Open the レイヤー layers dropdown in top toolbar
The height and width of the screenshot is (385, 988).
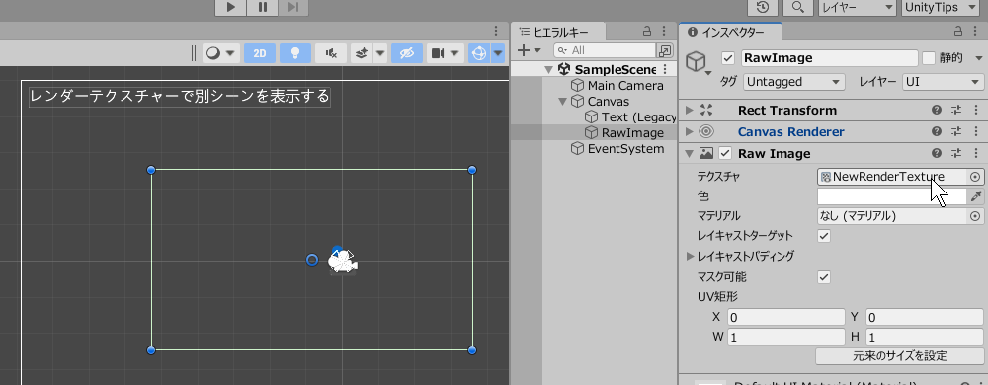[857, 7]
